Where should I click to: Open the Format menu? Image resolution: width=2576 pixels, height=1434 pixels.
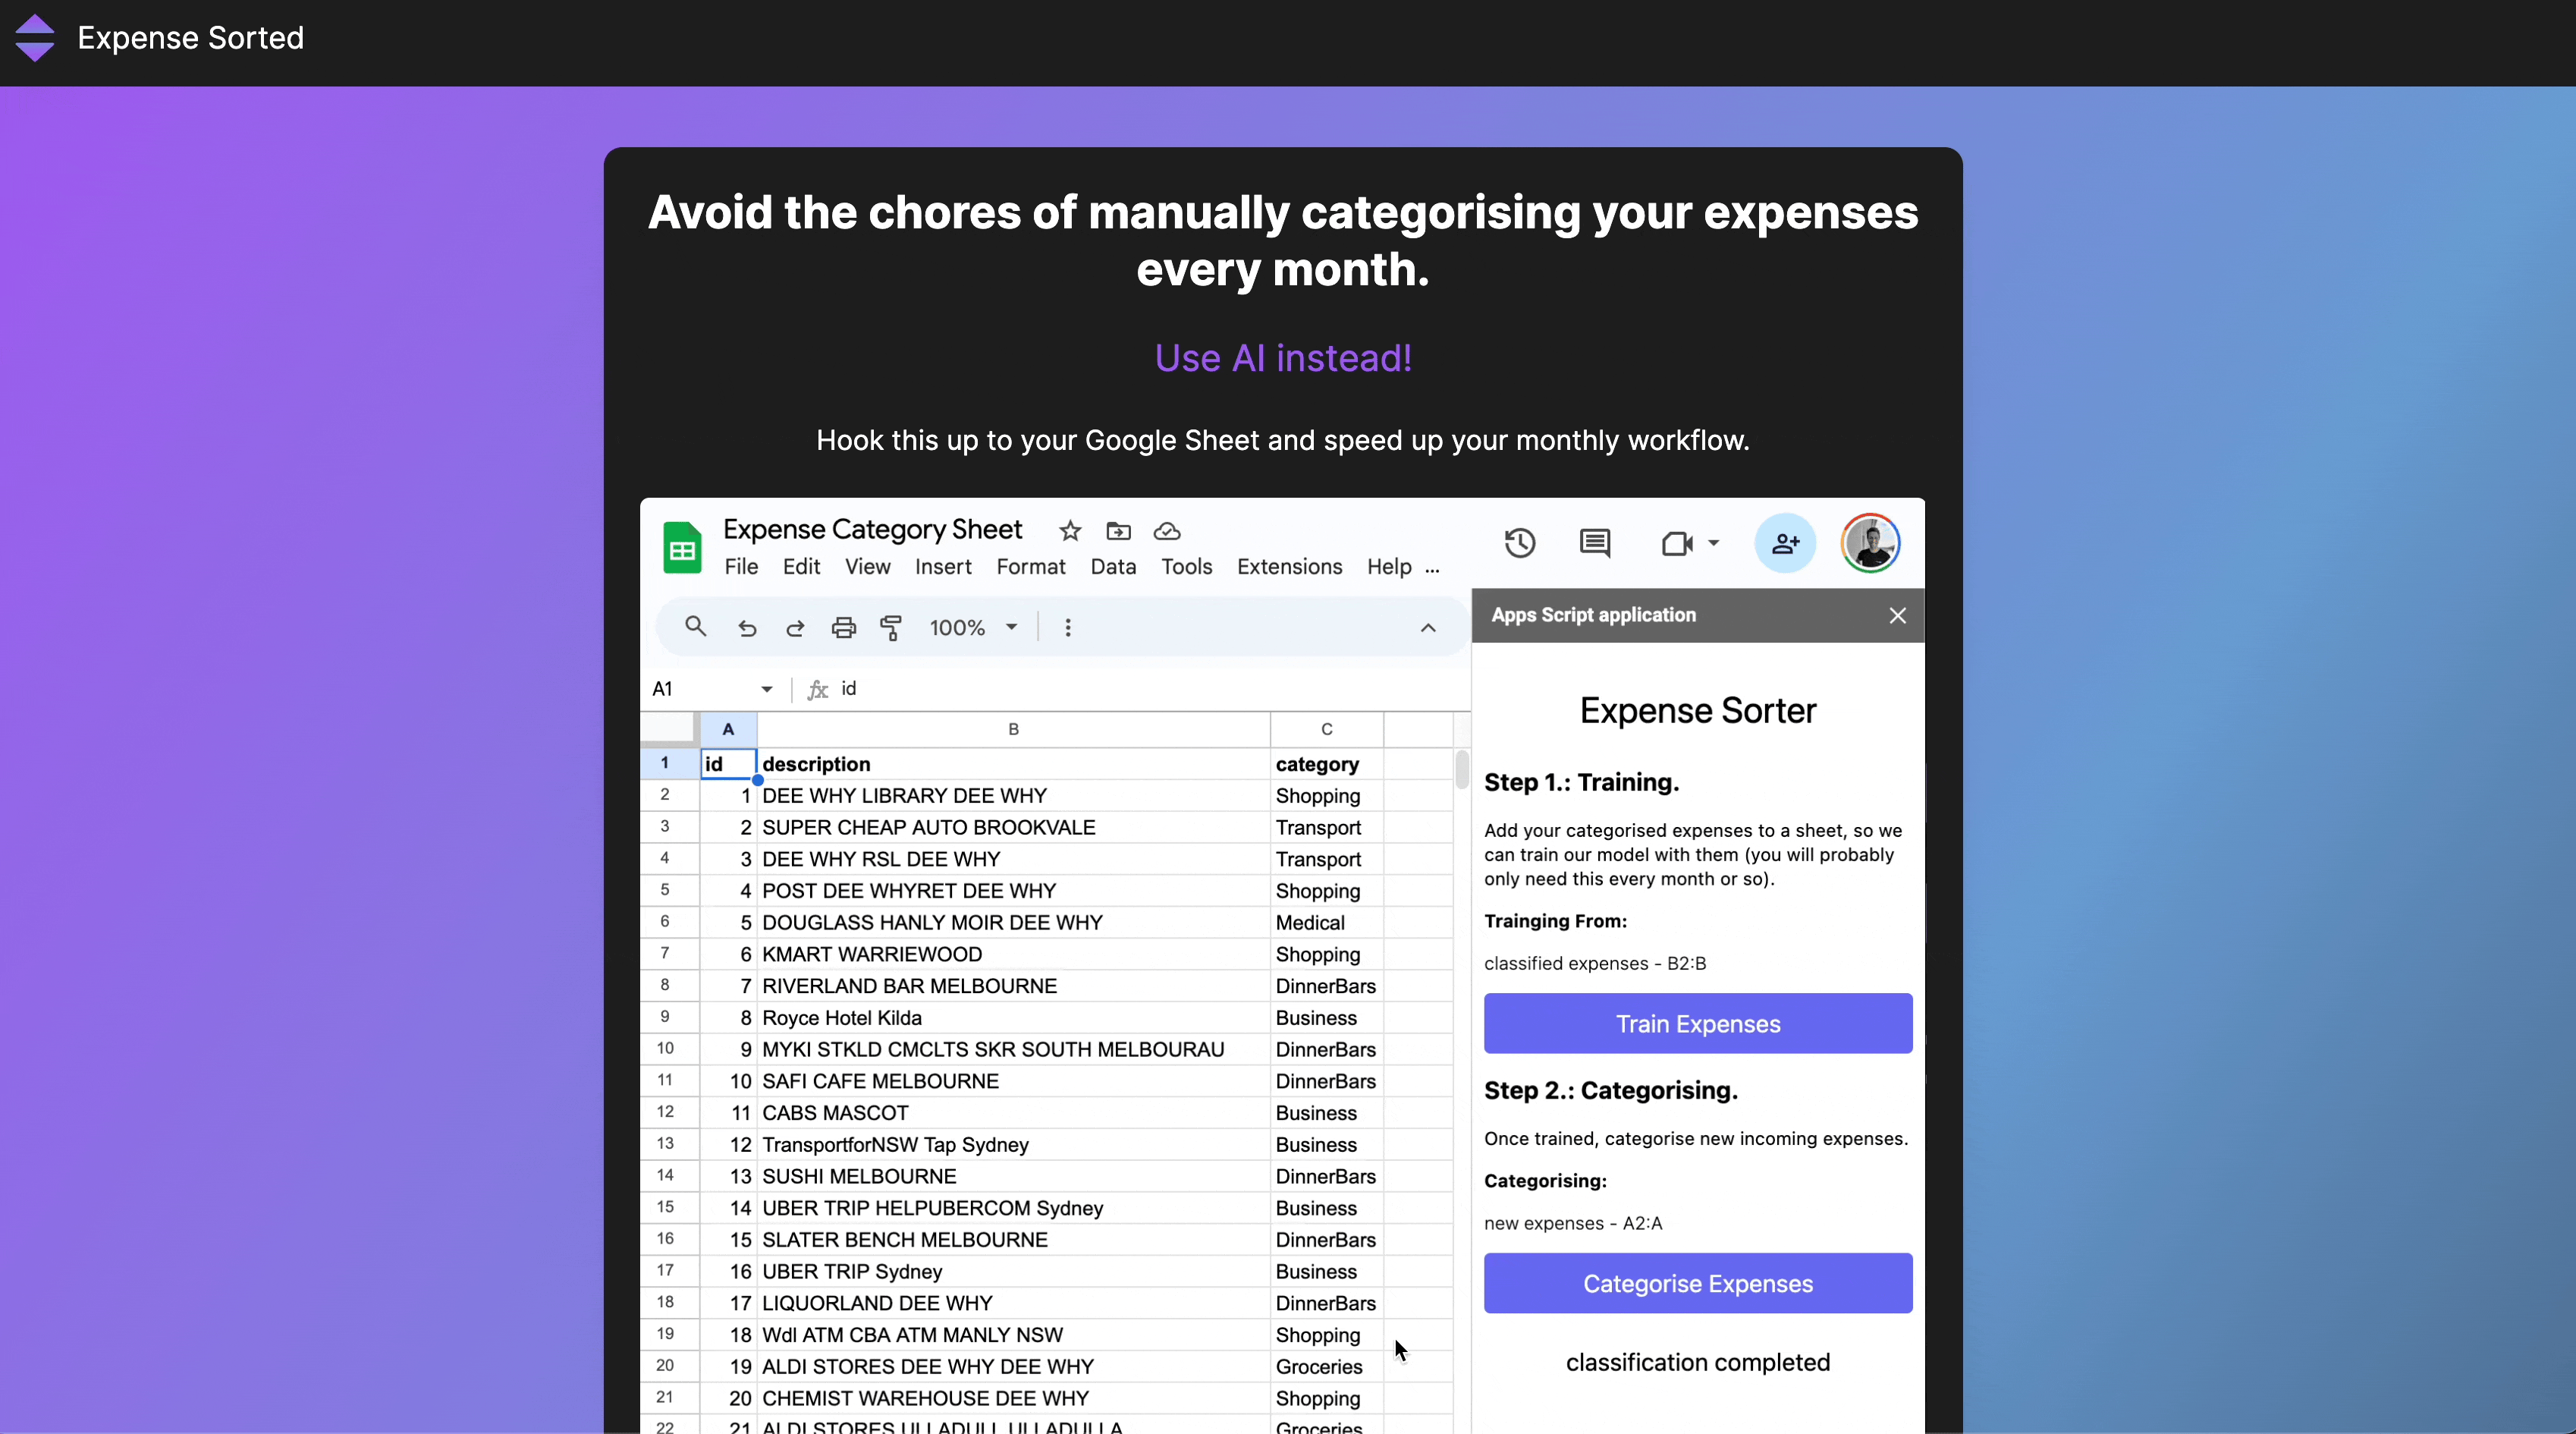coord(1030,567)
